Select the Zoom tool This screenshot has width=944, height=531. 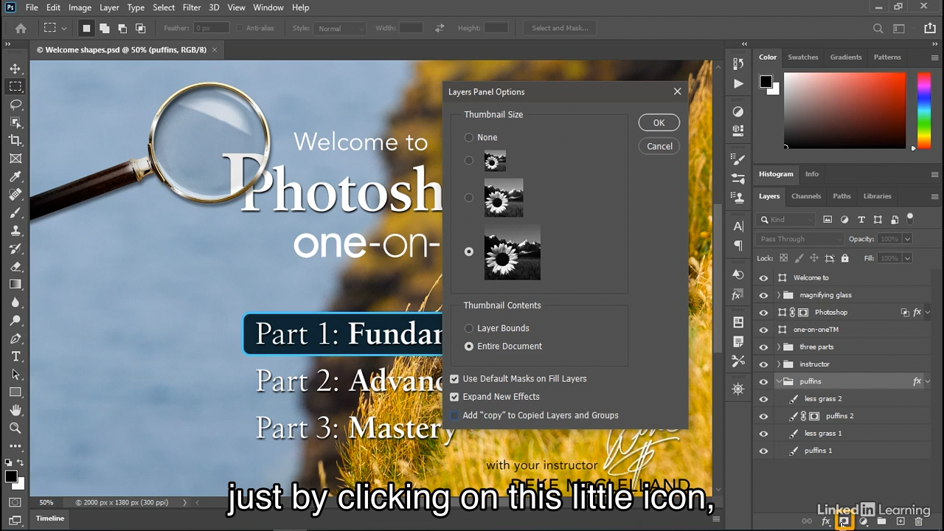tap(15, 428)
